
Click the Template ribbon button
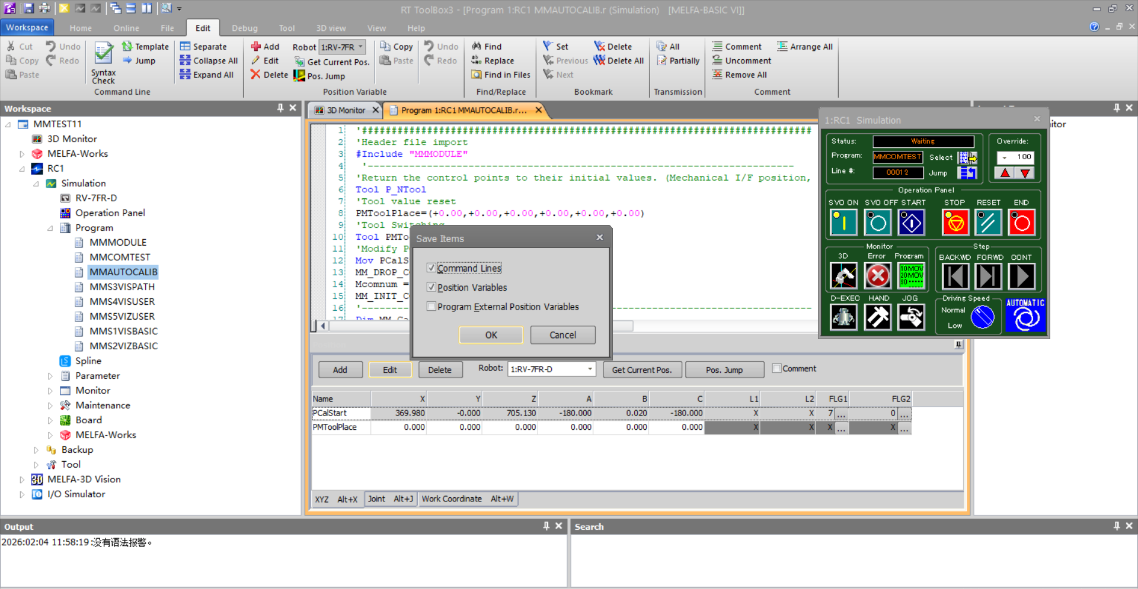(x=145, y=46)
